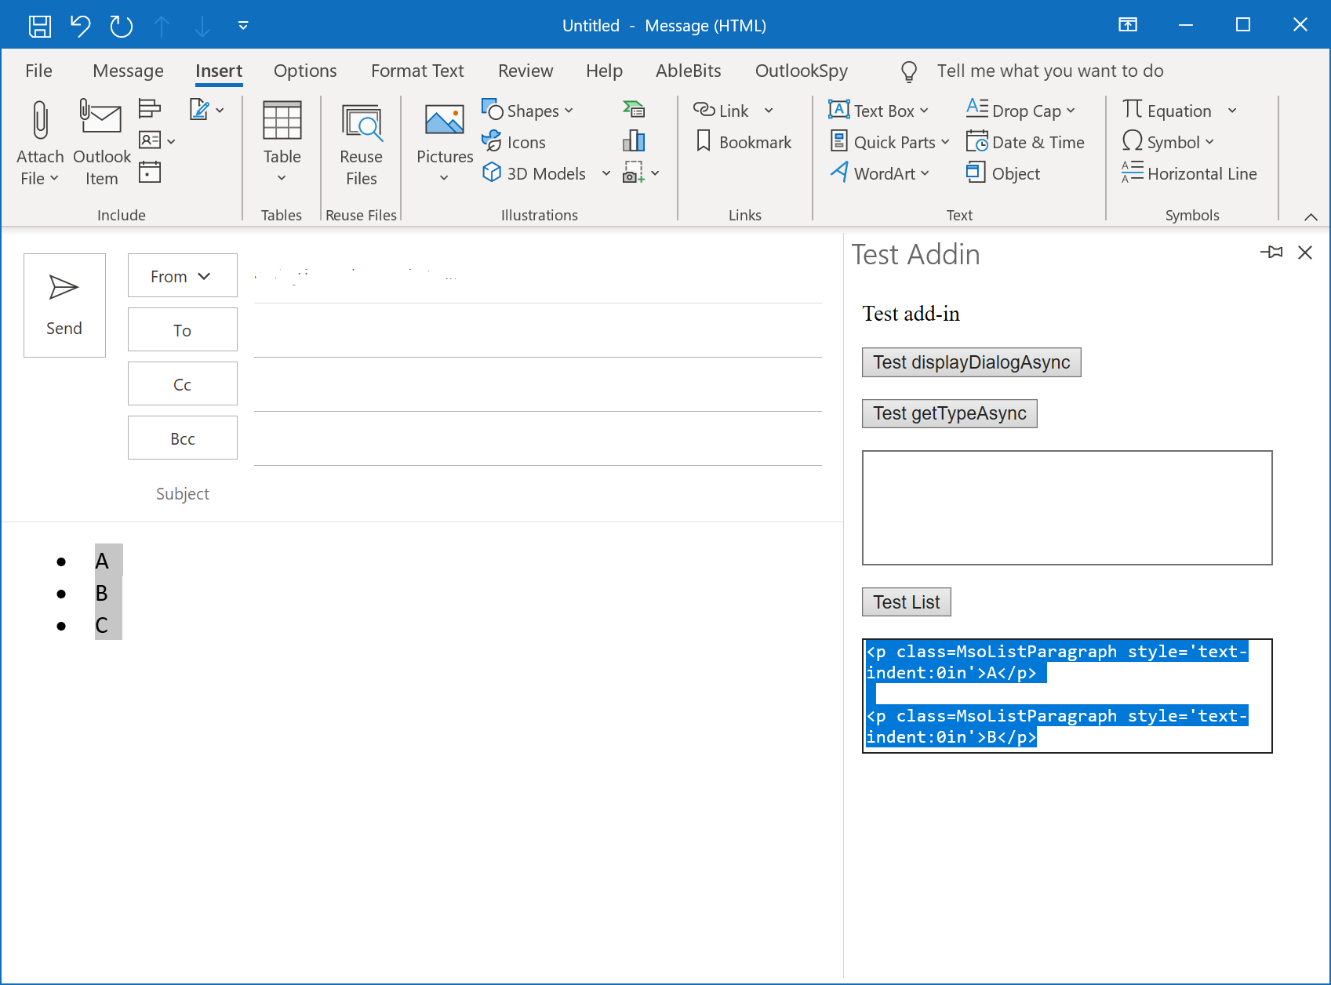Click the Save icon
The width and height of the screenshot is (1331, 985).
pyautogui.click(x=39, y=25)
